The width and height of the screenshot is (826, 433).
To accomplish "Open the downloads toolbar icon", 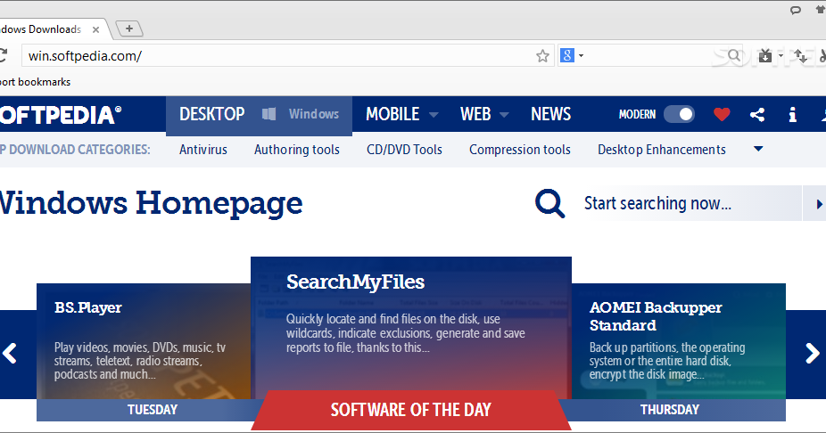I will click(765, 55).
